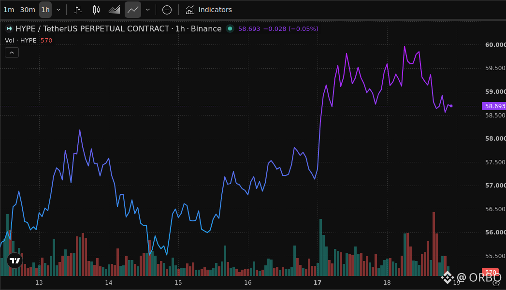
Task: Open the Indicators menu
Action: 208,10
